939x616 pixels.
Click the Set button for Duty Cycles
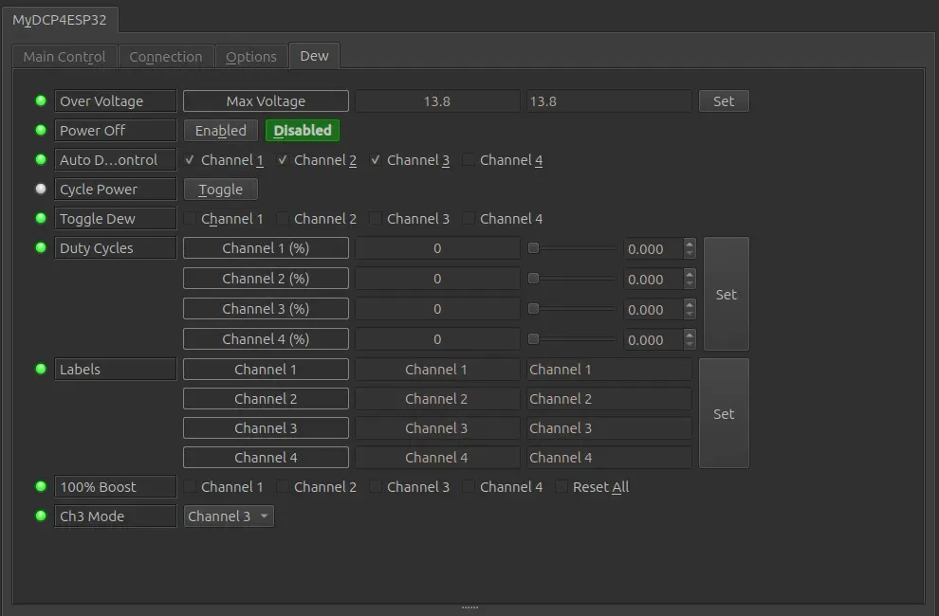(x=726, y=294)
